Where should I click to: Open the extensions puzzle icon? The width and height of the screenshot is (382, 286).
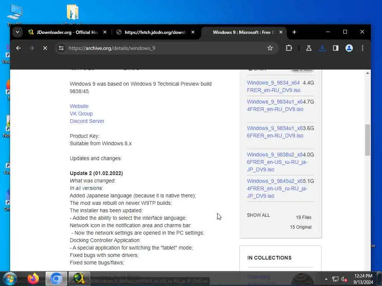[289, 48]
